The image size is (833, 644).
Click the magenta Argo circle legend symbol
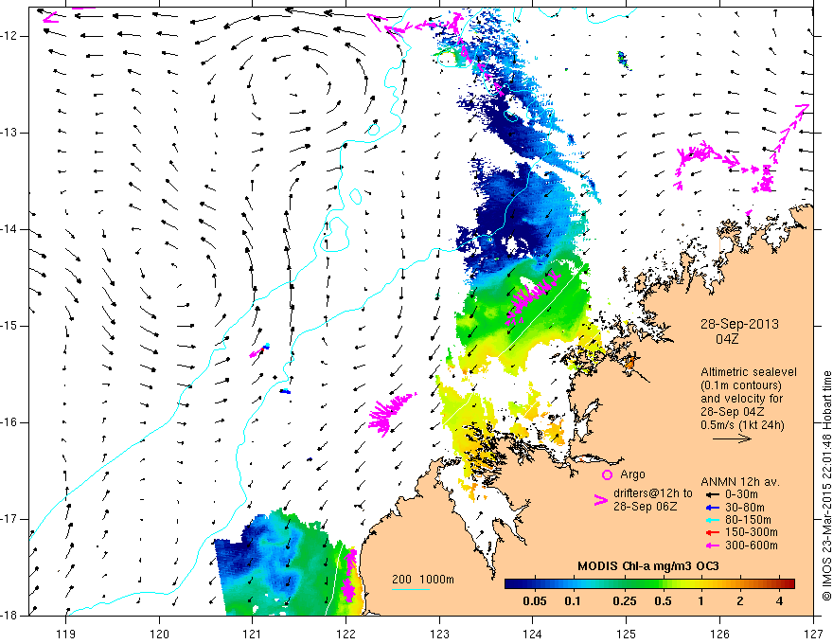[607, 474]
